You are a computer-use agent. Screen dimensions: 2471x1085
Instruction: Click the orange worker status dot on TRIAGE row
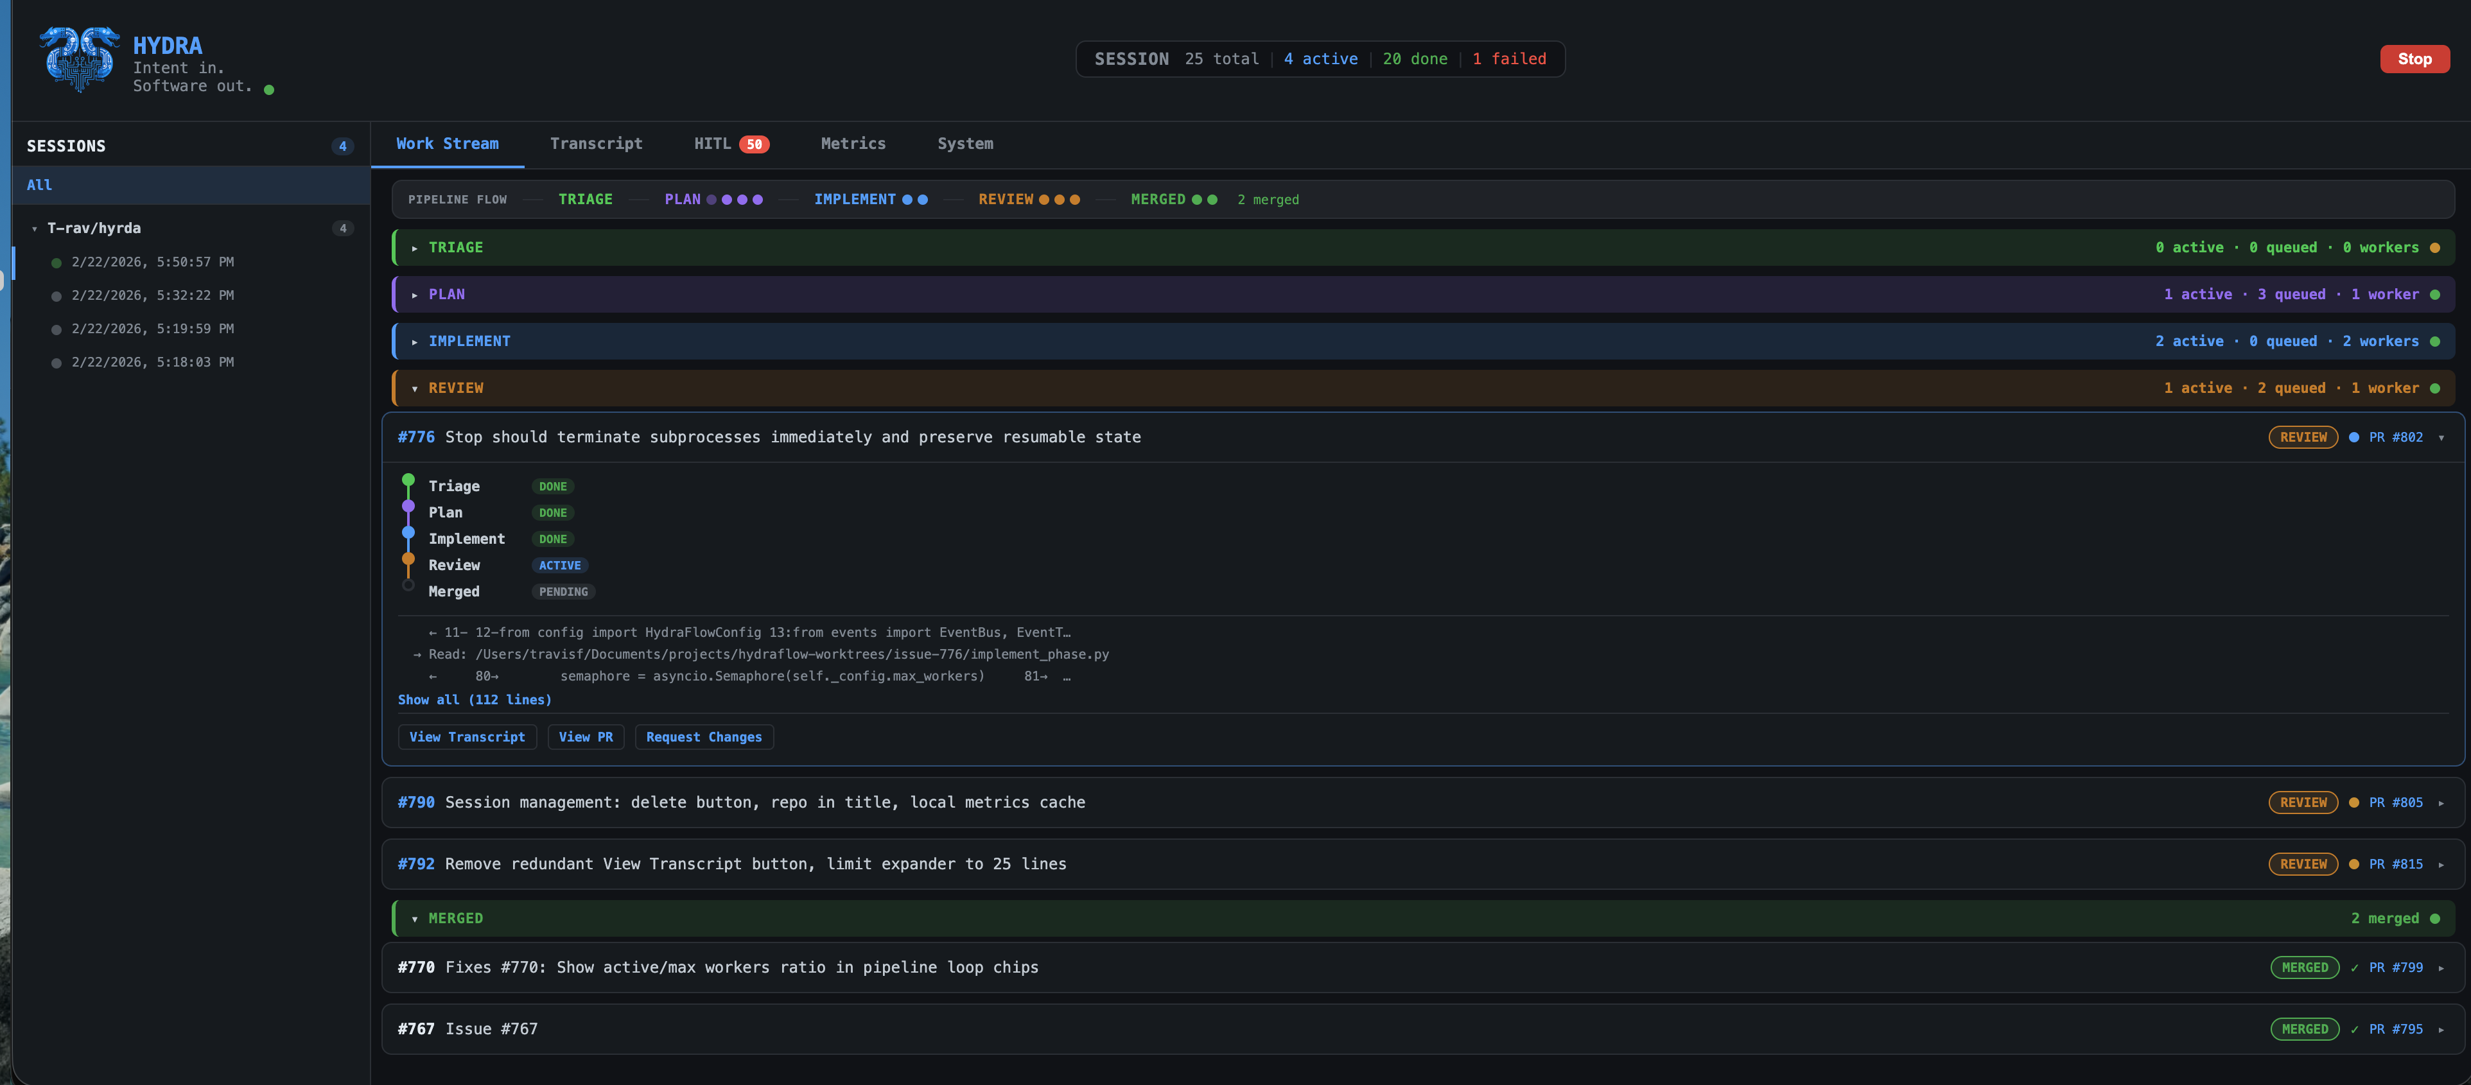(2434, 248)
